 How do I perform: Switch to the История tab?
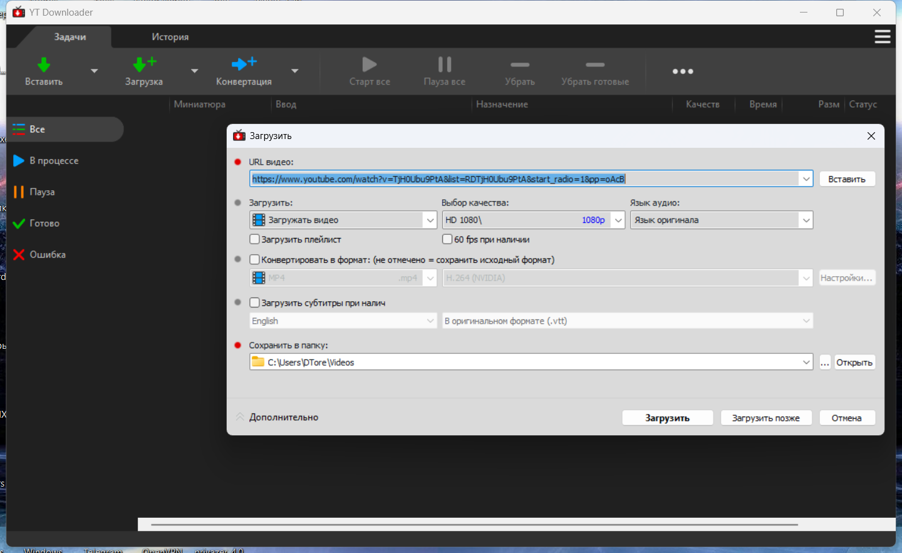point(170,37)
